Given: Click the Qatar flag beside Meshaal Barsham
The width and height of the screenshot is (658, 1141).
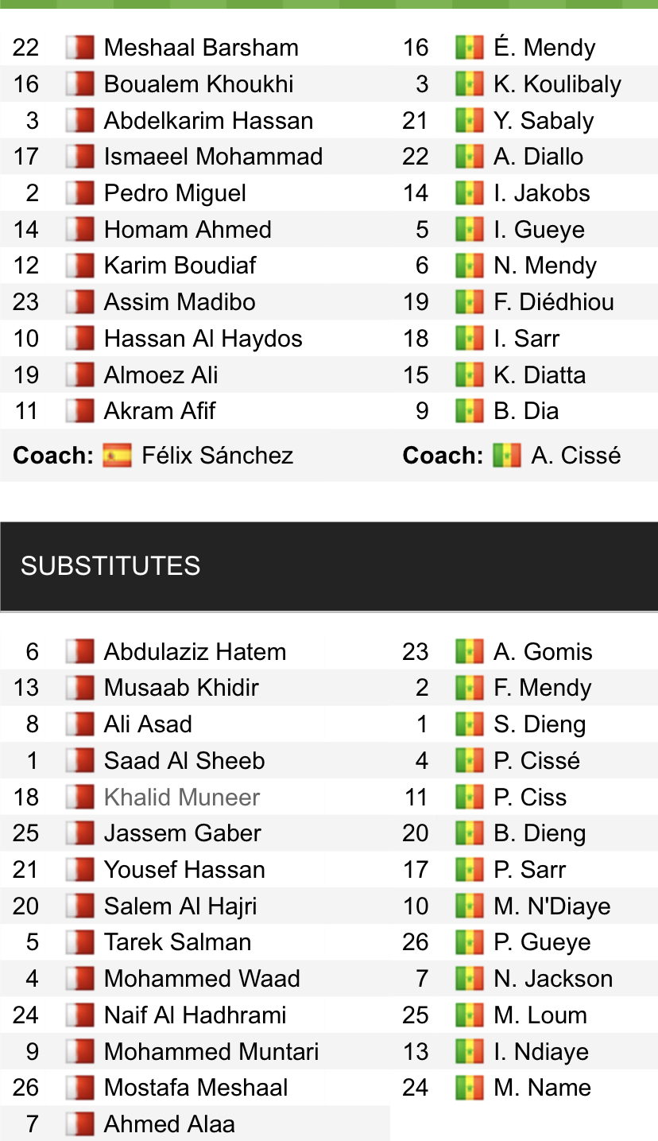Looking at the screenshot, I should pyautogui.click(x=79, y=48).
